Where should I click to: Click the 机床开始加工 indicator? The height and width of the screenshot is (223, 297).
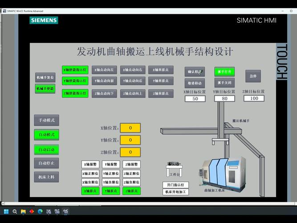175,192
